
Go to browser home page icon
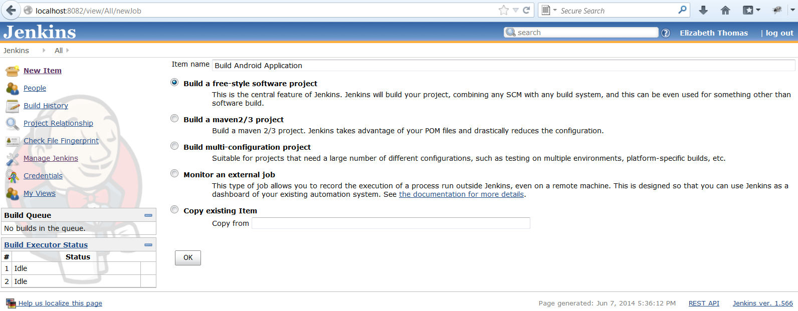click(725, 10)
